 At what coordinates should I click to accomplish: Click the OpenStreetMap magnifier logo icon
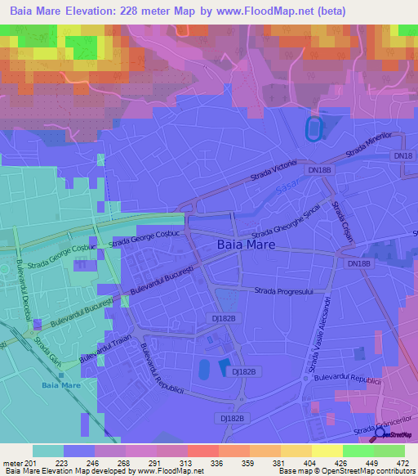coord(377,435)
